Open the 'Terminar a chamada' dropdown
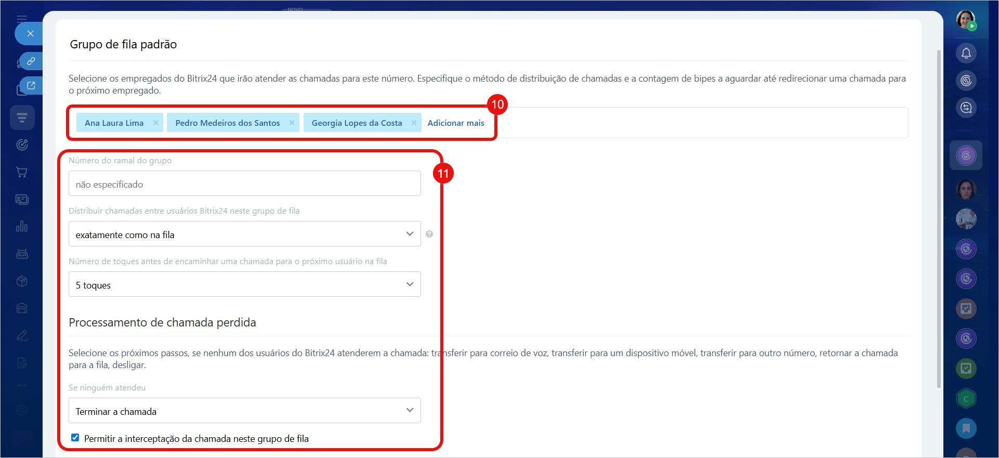Image resolution: width=999 pixels, height=458 pixels. (x=244, y=411)
